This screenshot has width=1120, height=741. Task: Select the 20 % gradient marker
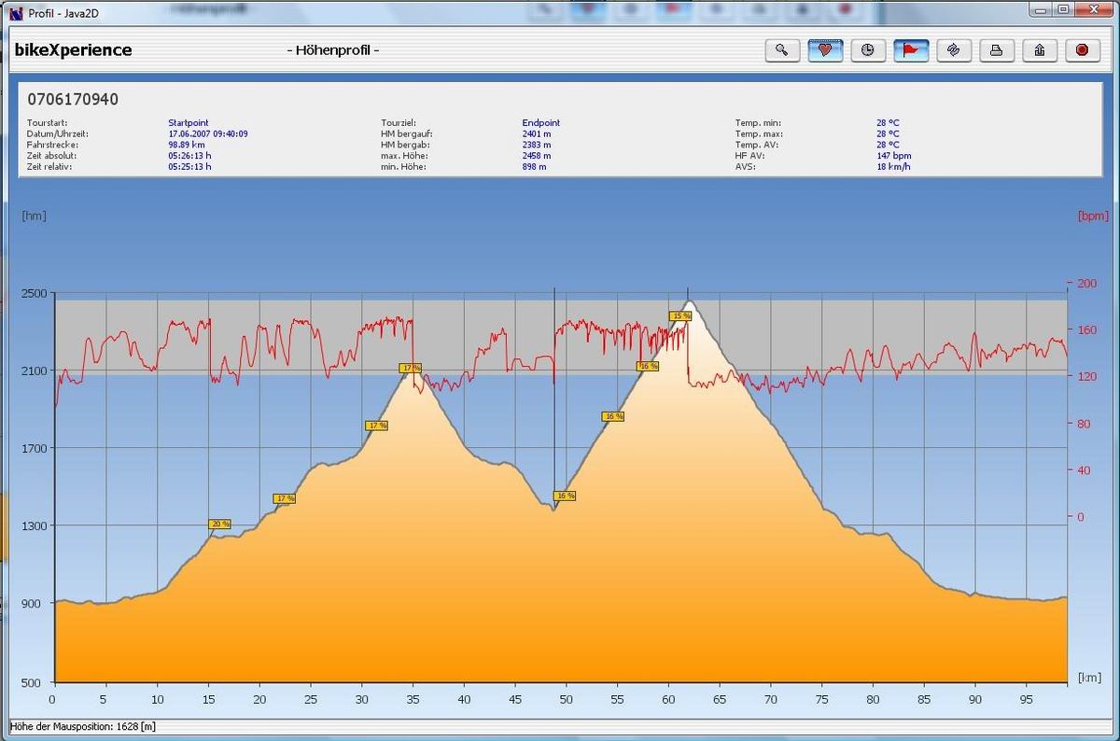[219, 524]
